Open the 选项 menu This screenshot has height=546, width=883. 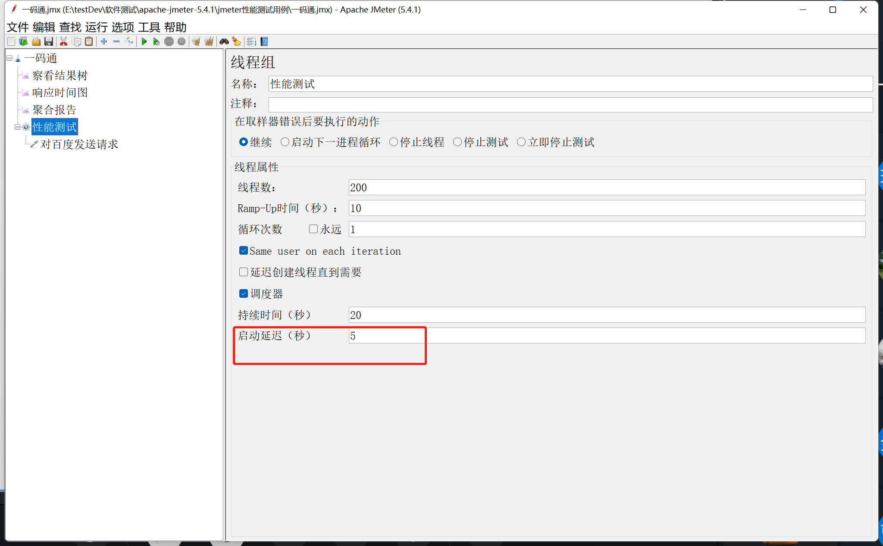(x=122, y=27)
